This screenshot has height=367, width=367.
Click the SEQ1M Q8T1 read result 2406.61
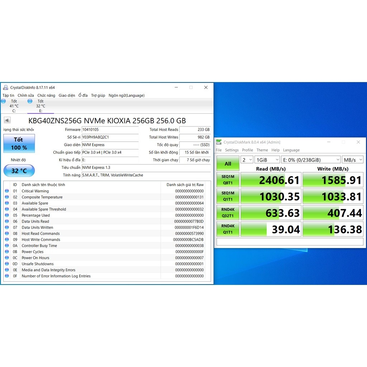[x=271, y=180]
